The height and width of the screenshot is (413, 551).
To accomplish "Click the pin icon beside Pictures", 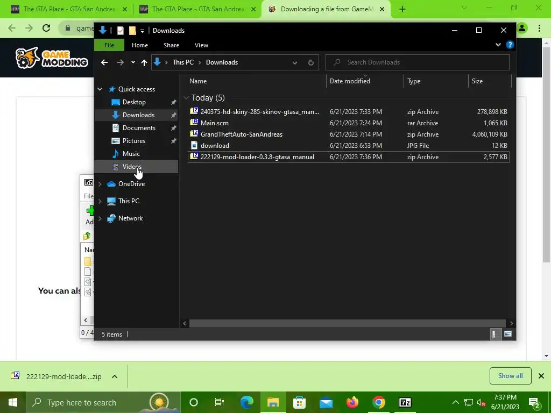I will [x=173, y=141].
